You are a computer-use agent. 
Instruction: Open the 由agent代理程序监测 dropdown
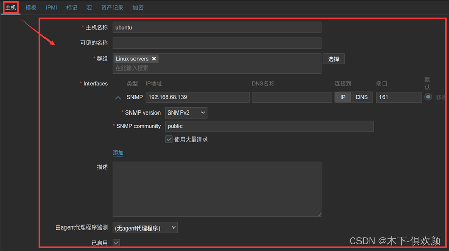tap(145, 228)
